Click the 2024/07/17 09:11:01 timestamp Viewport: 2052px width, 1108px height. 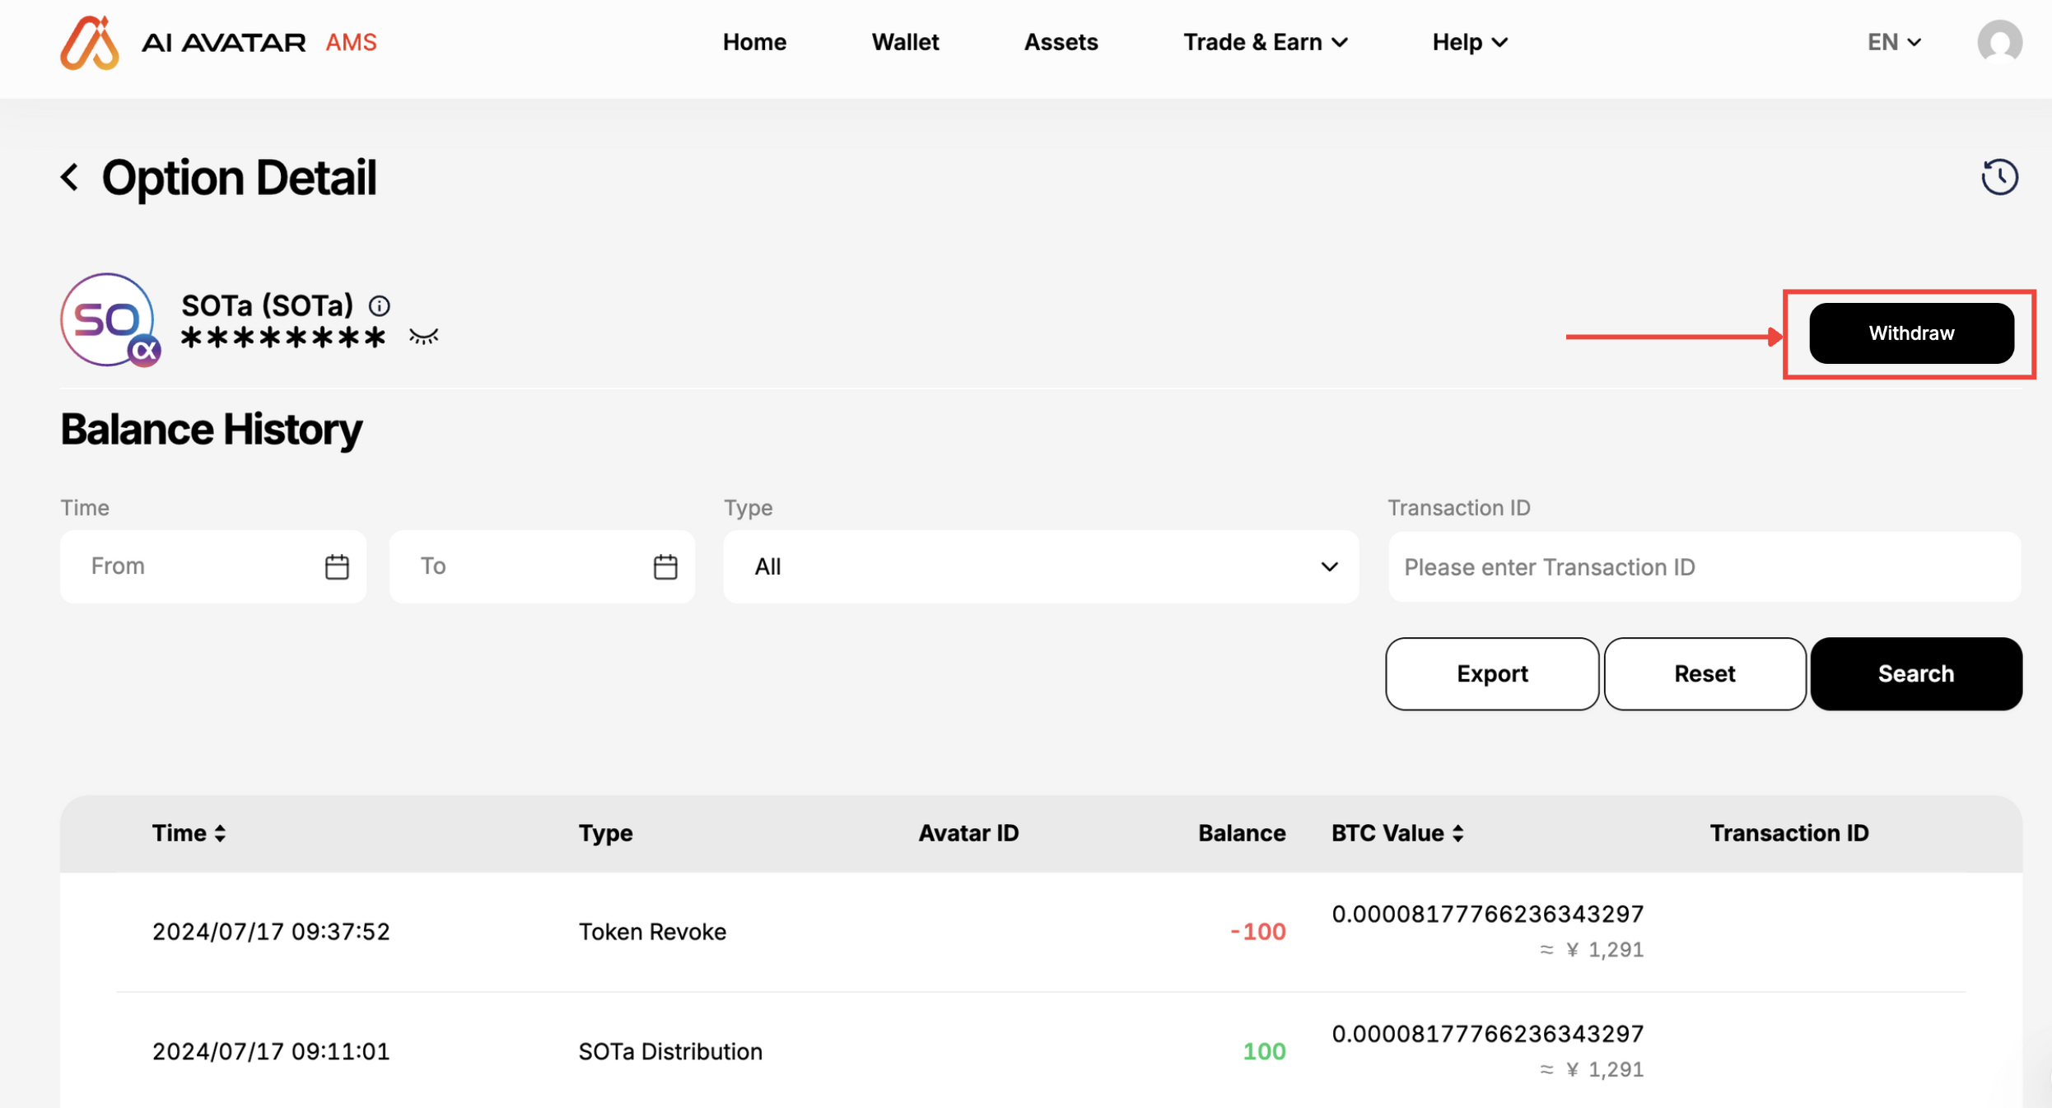pos(271,1052)
